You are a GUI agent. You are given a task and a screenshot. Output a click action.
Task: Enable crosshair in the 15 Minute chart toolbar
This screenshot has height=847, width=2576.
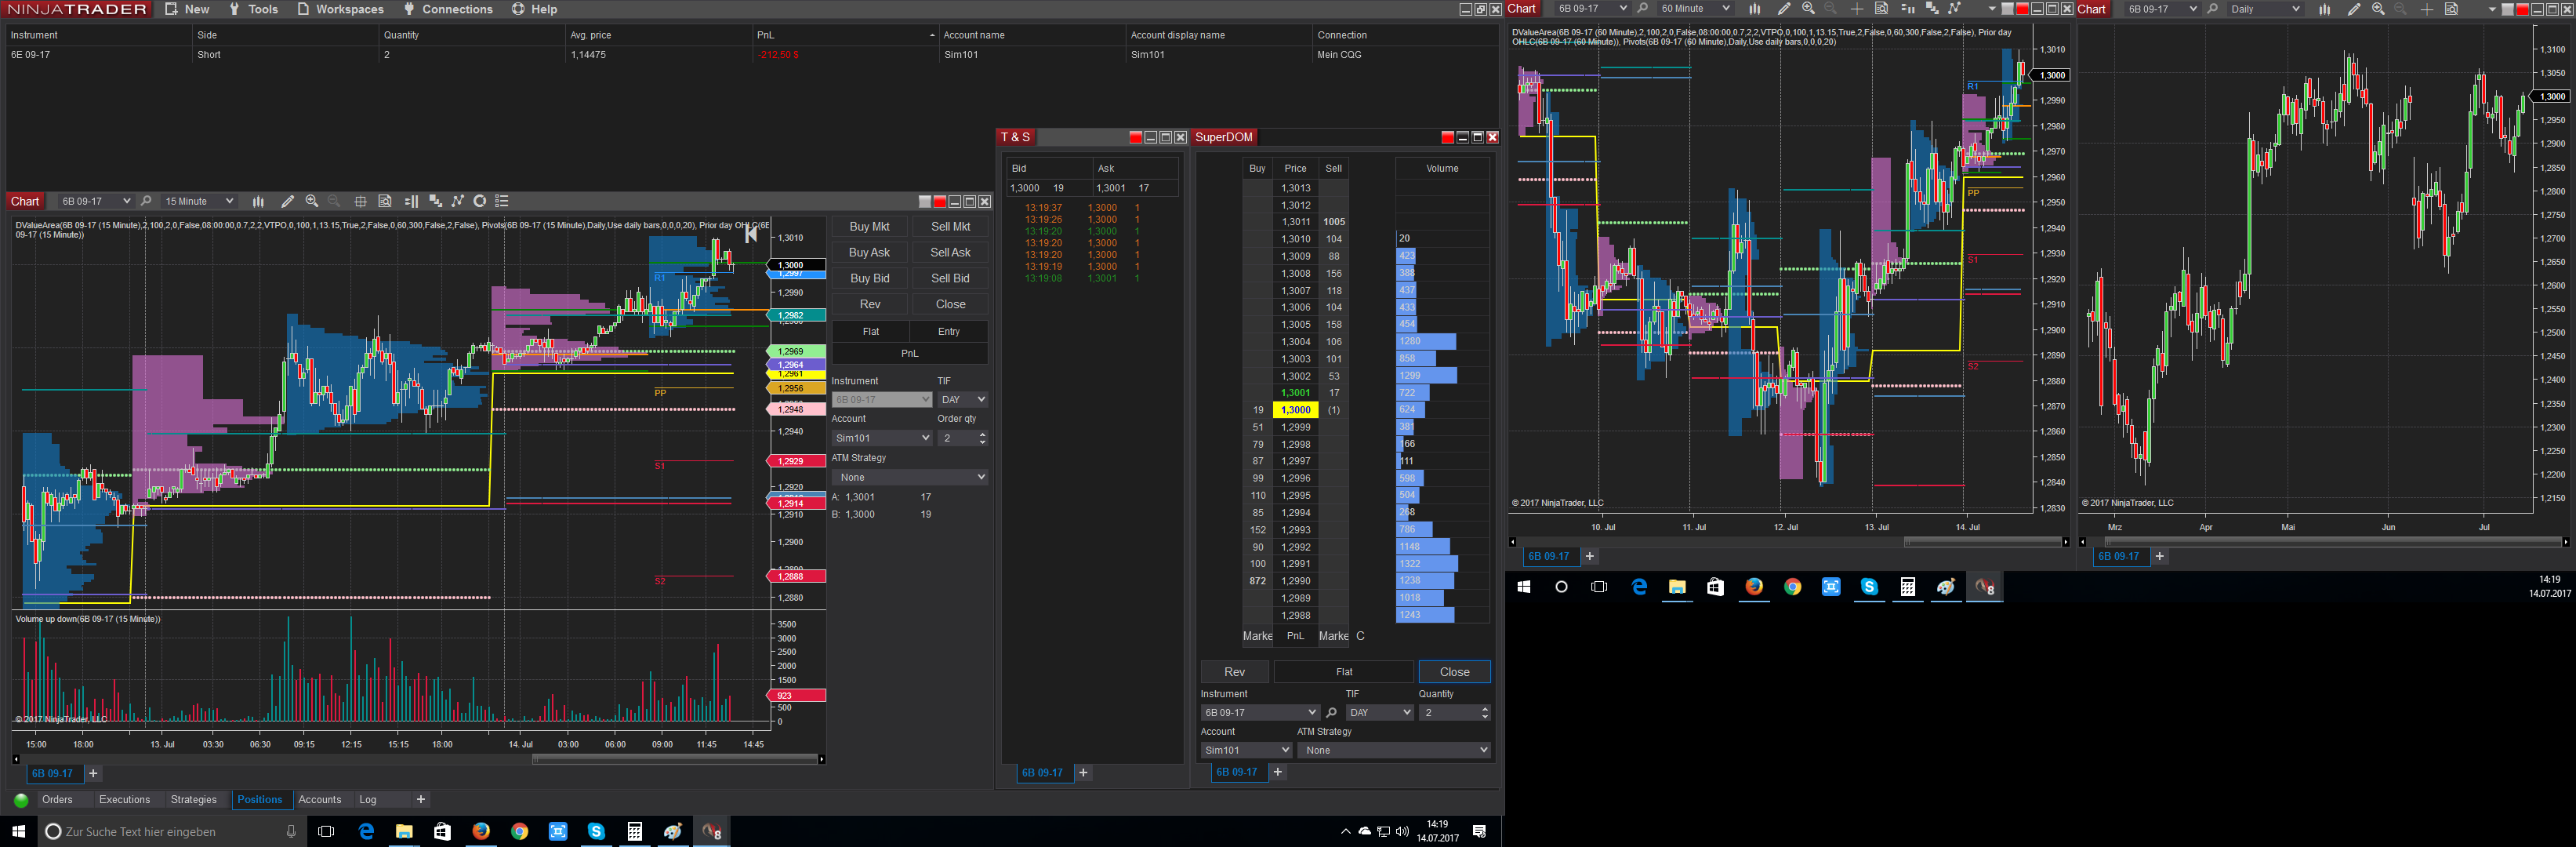click(x=361, y=201)
